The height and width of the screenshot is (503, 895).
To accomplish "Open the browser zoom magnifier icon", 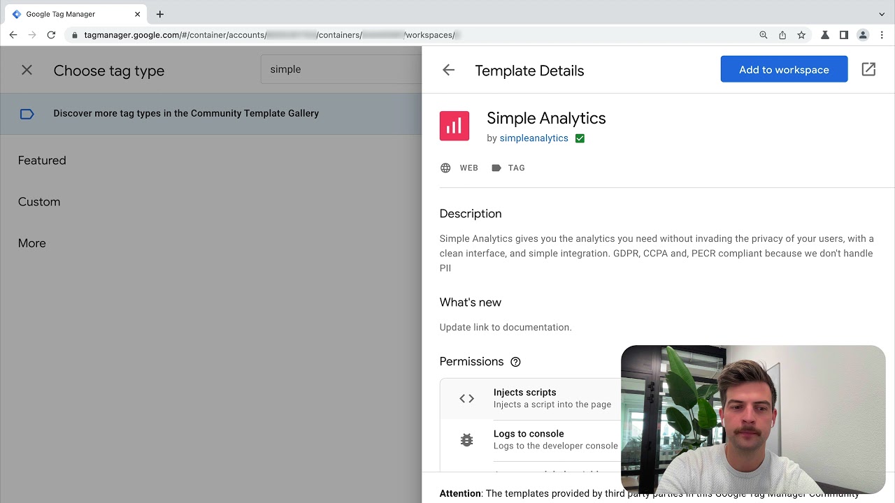I will point(763,35).
